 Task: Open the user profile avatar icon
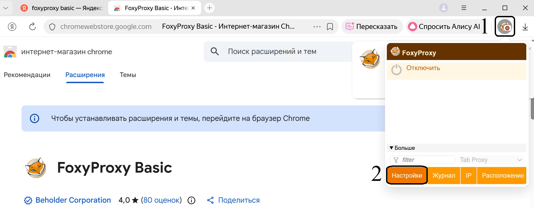pos(443,8)
